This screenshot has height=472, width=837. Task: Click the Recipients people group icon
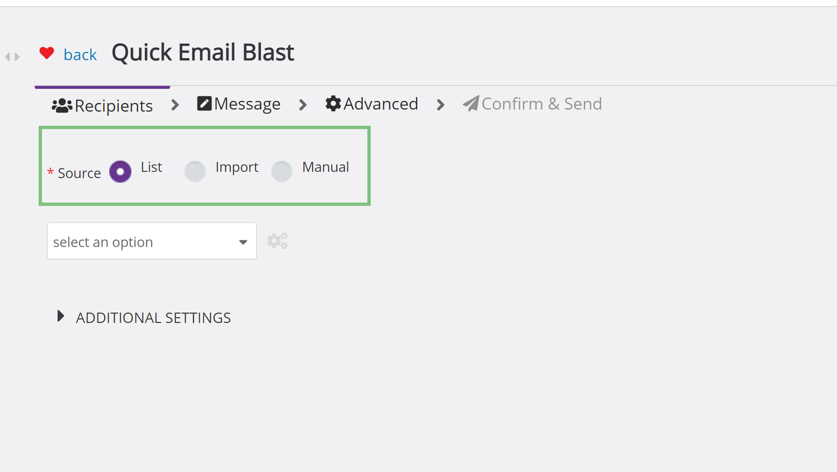[x=62, y=105]
